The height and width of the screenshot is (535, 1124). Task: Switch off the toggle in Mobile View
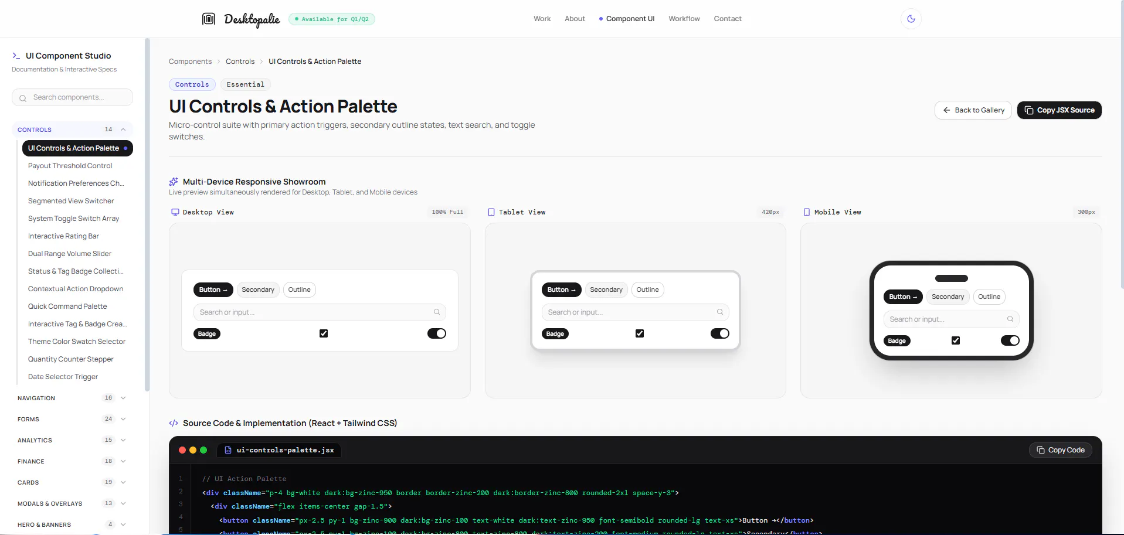(1010, 340)
